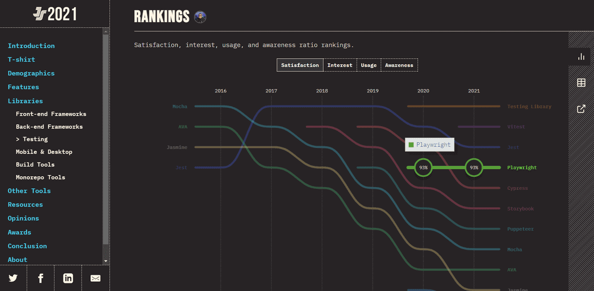
Task: Select the Satisfaction ranking tab
Action: click(x=300, y=65)
